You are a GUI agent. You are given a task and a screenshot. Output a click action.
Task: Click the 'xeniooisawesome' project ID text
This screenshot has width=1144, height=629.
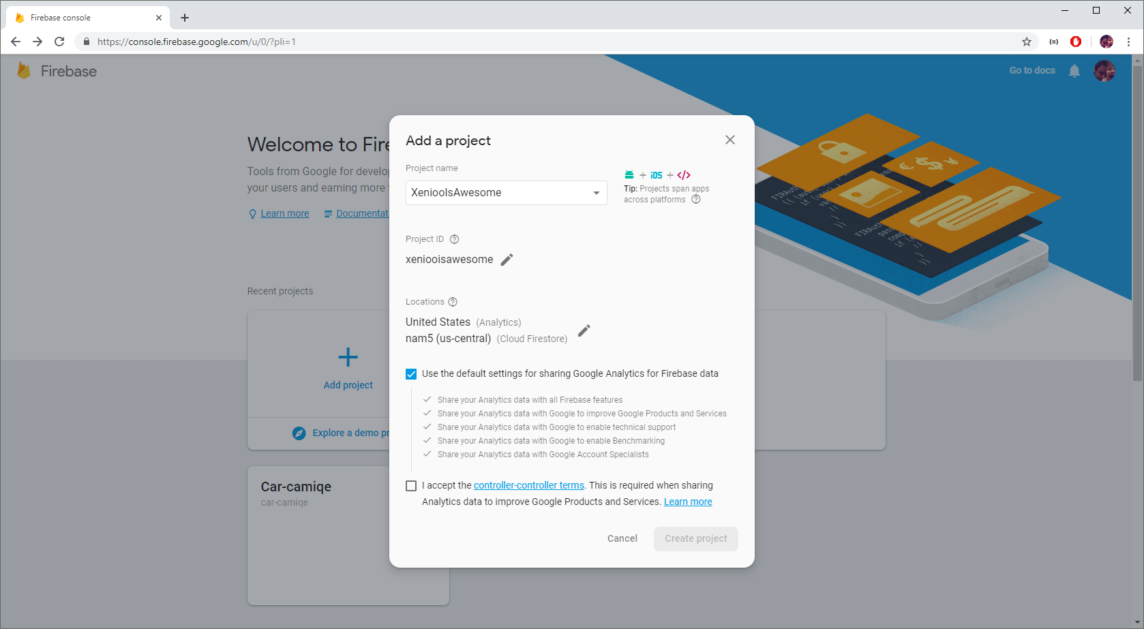pyautogui.click(x=449, y=260)
